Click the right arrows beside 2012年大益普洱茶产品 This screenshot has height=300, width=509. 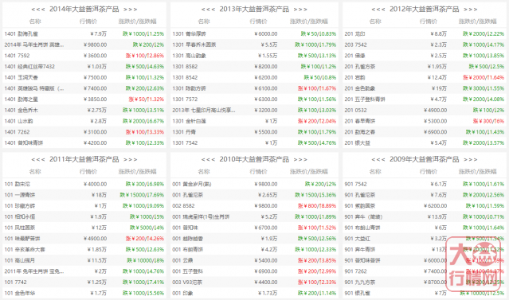point(471,10)
